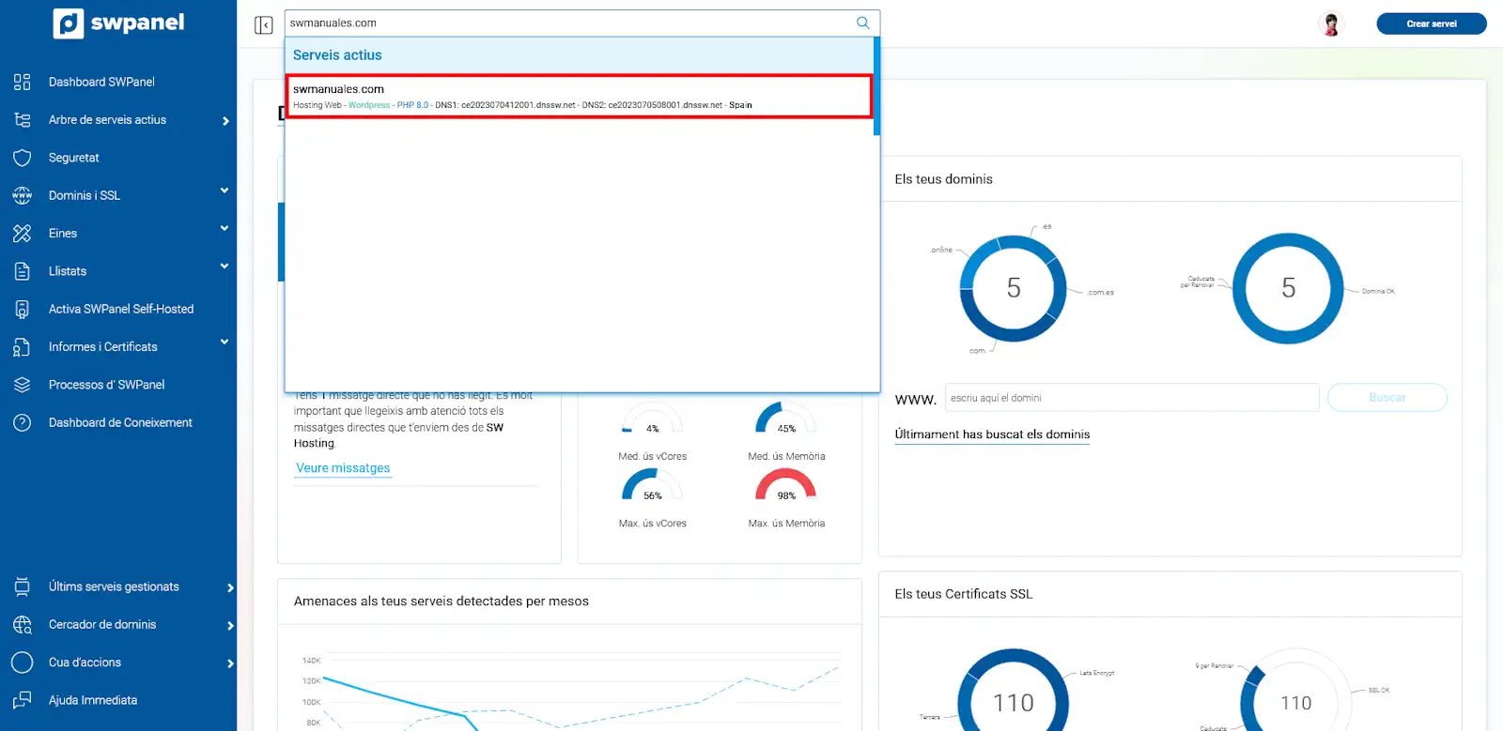Expand the Eines submenu chevron

(x=225, y=228)
